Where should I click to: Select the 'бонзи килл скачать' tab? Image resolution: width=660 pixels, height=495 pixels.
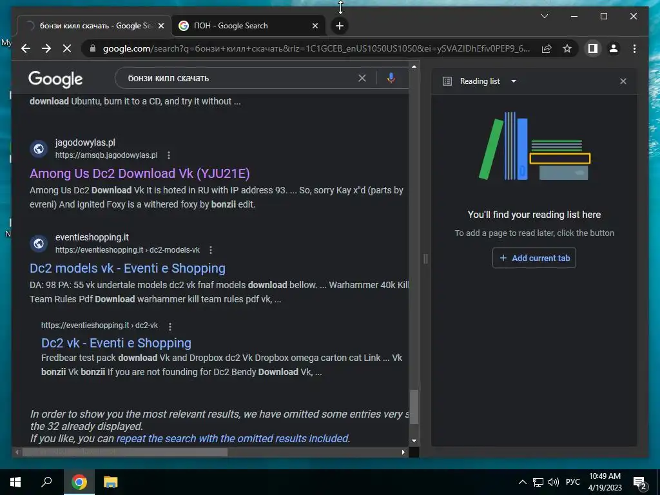[x=93, y=26]
